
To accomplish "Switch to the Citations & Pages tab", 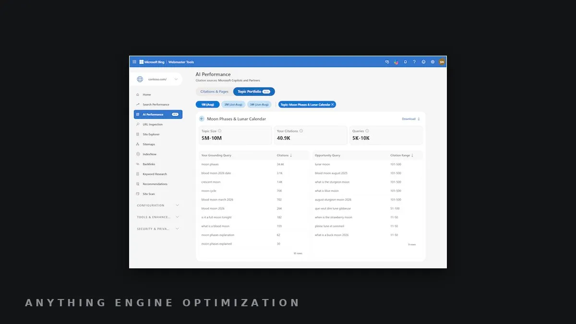I will pos(215,92).
